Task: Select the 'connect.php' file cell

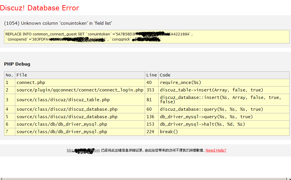Action: [x=80, y=83]
